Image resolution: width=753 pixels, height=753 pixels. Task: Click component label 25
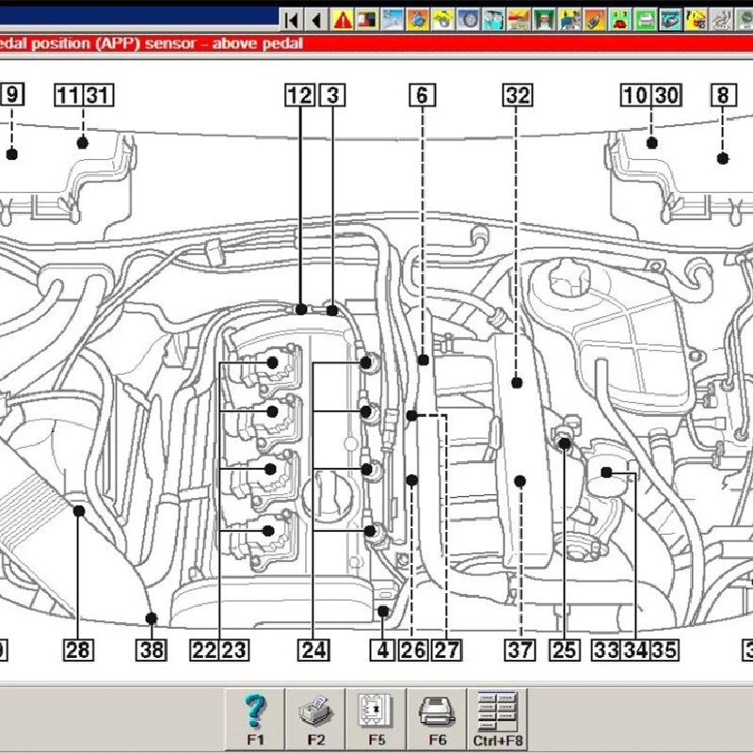564,649
